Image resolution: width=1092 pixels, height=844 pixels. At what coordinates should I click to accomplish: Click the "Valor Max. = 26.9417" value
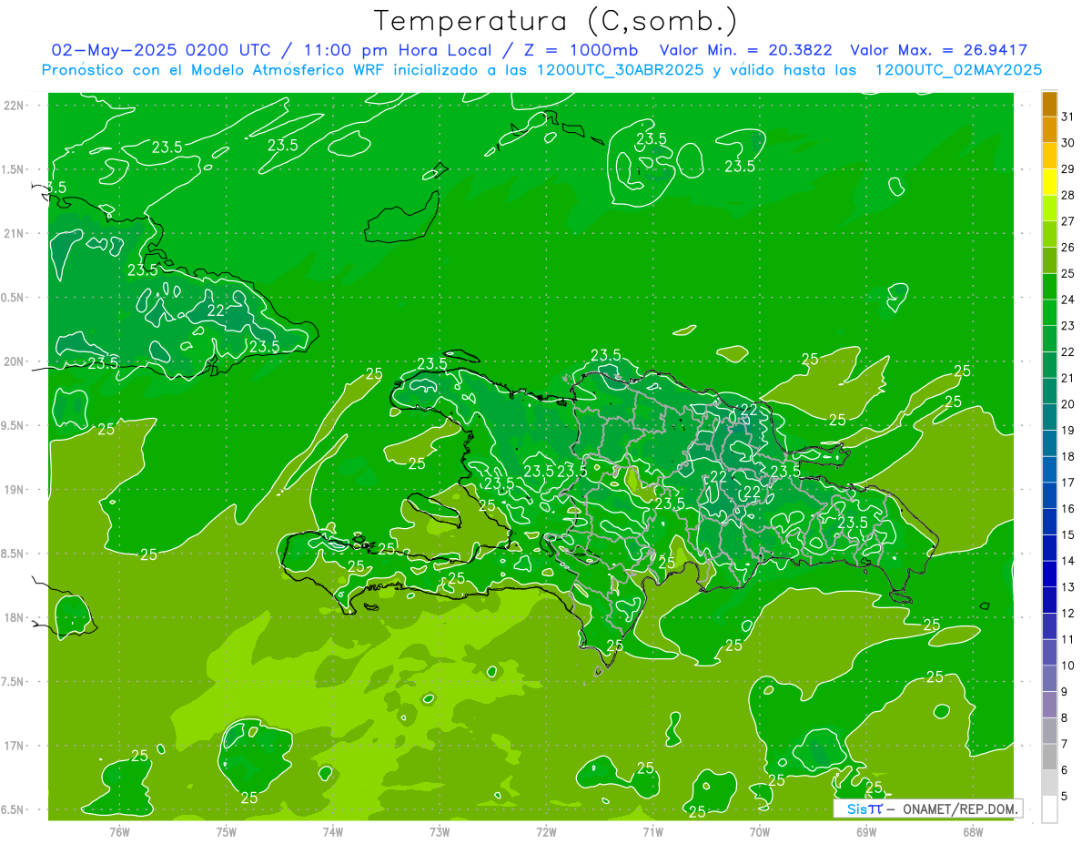click(938, 50)
